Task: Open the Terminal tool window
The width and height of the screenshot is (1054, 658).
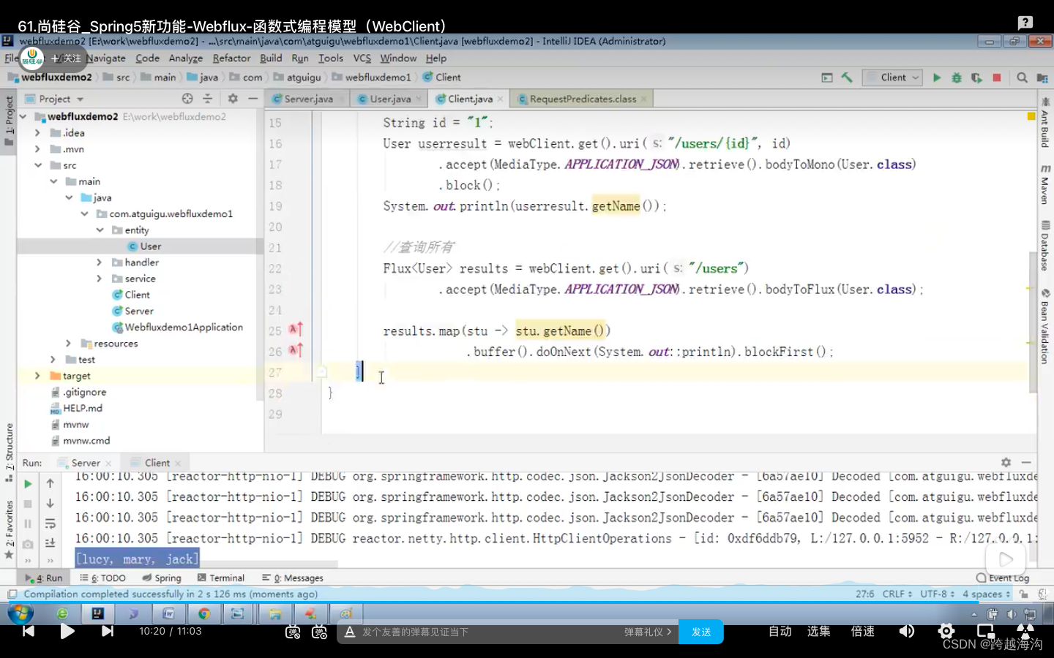Action: pos(220,578)
